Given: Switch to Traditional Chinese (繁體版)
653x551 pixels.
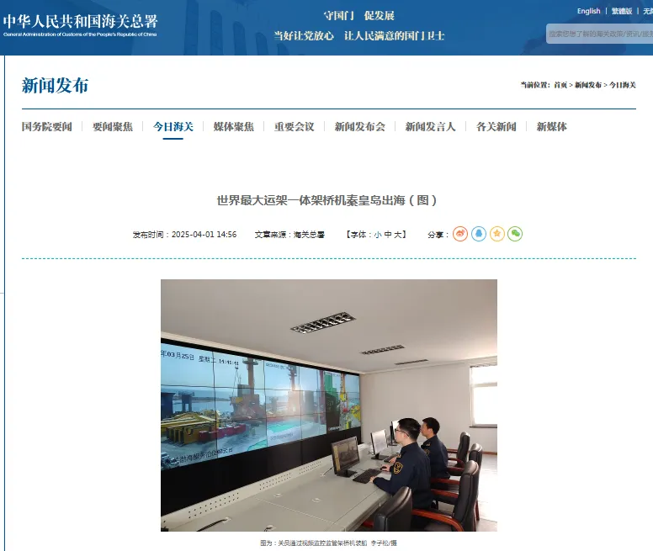Looking at the screenshot, I should [x=622, y=11].
